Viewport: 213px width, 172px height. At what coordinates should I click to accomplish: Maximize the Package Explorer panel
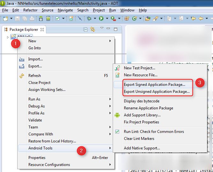click(116, 29)
